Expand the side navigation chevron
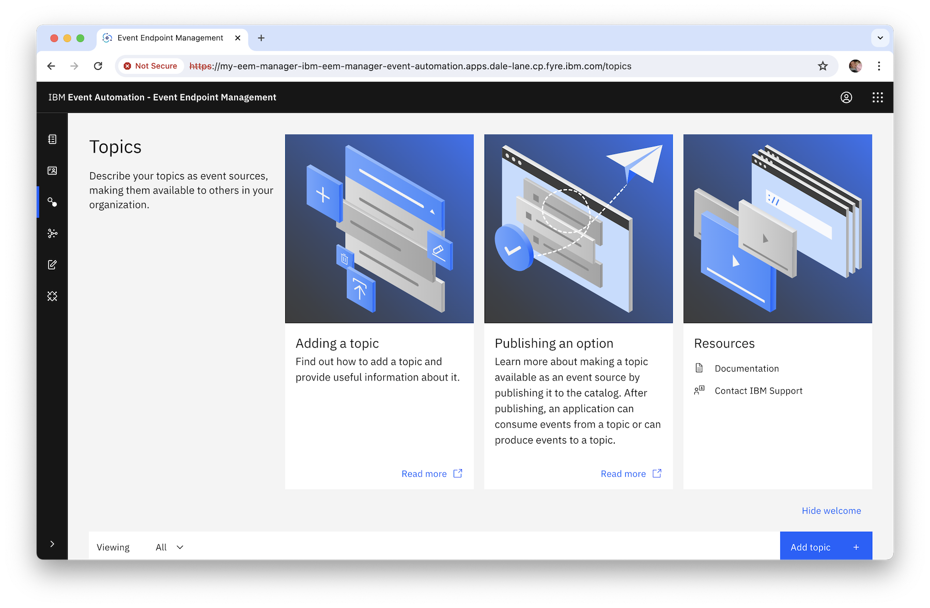 pyautogui.click(x=52, y=544)
